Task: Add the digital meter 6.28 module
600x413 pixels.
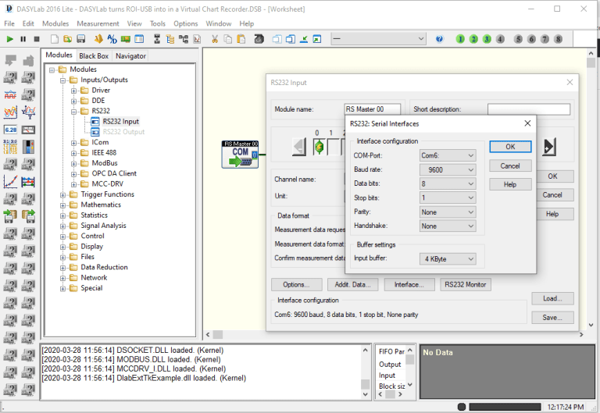Action: click(10, 130)
